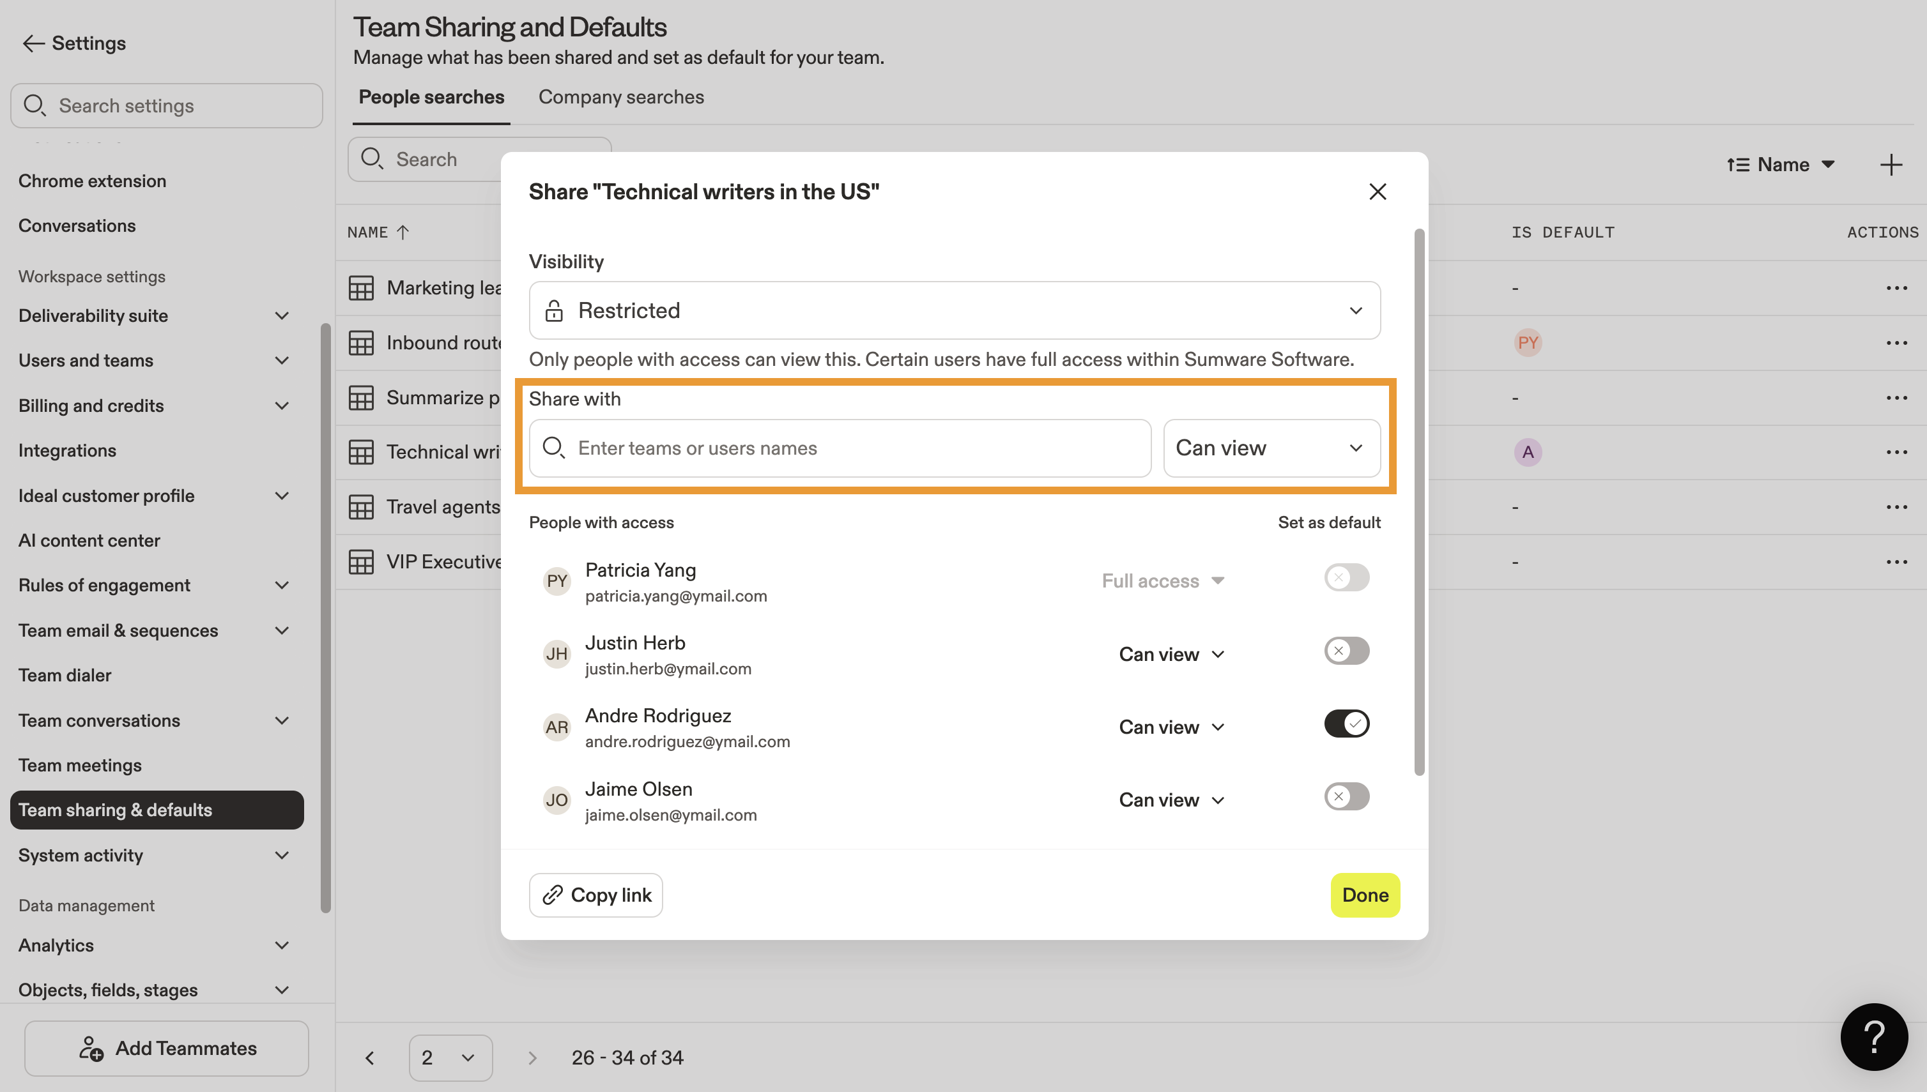
Task: Click the yellow Done button
Action: tap(1365, 895)
